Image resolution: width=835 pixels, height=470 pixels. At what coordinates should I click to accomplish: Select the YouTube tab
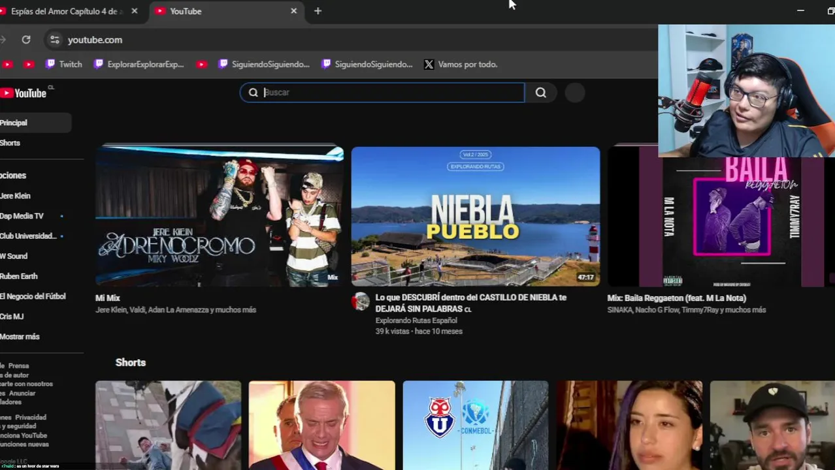(x=226, y=11)
